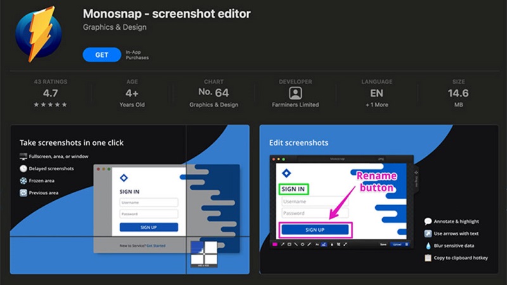Click the 'Monosnap - screenshot editor' title
The width and height of the screenshot is (507, 285).
(167, 13)
